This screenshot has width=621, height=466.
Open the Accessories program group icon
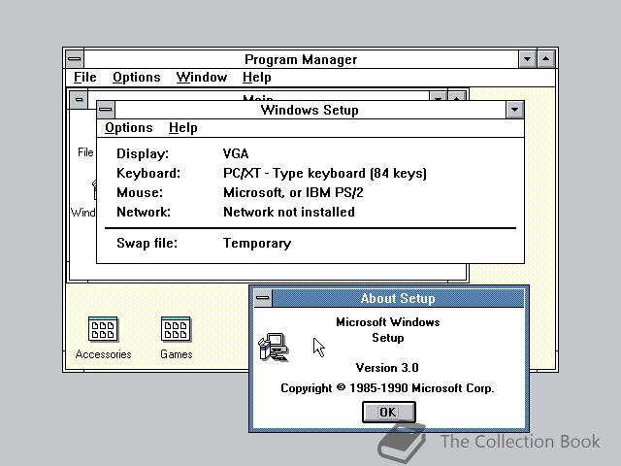click(x=103, y=329)
